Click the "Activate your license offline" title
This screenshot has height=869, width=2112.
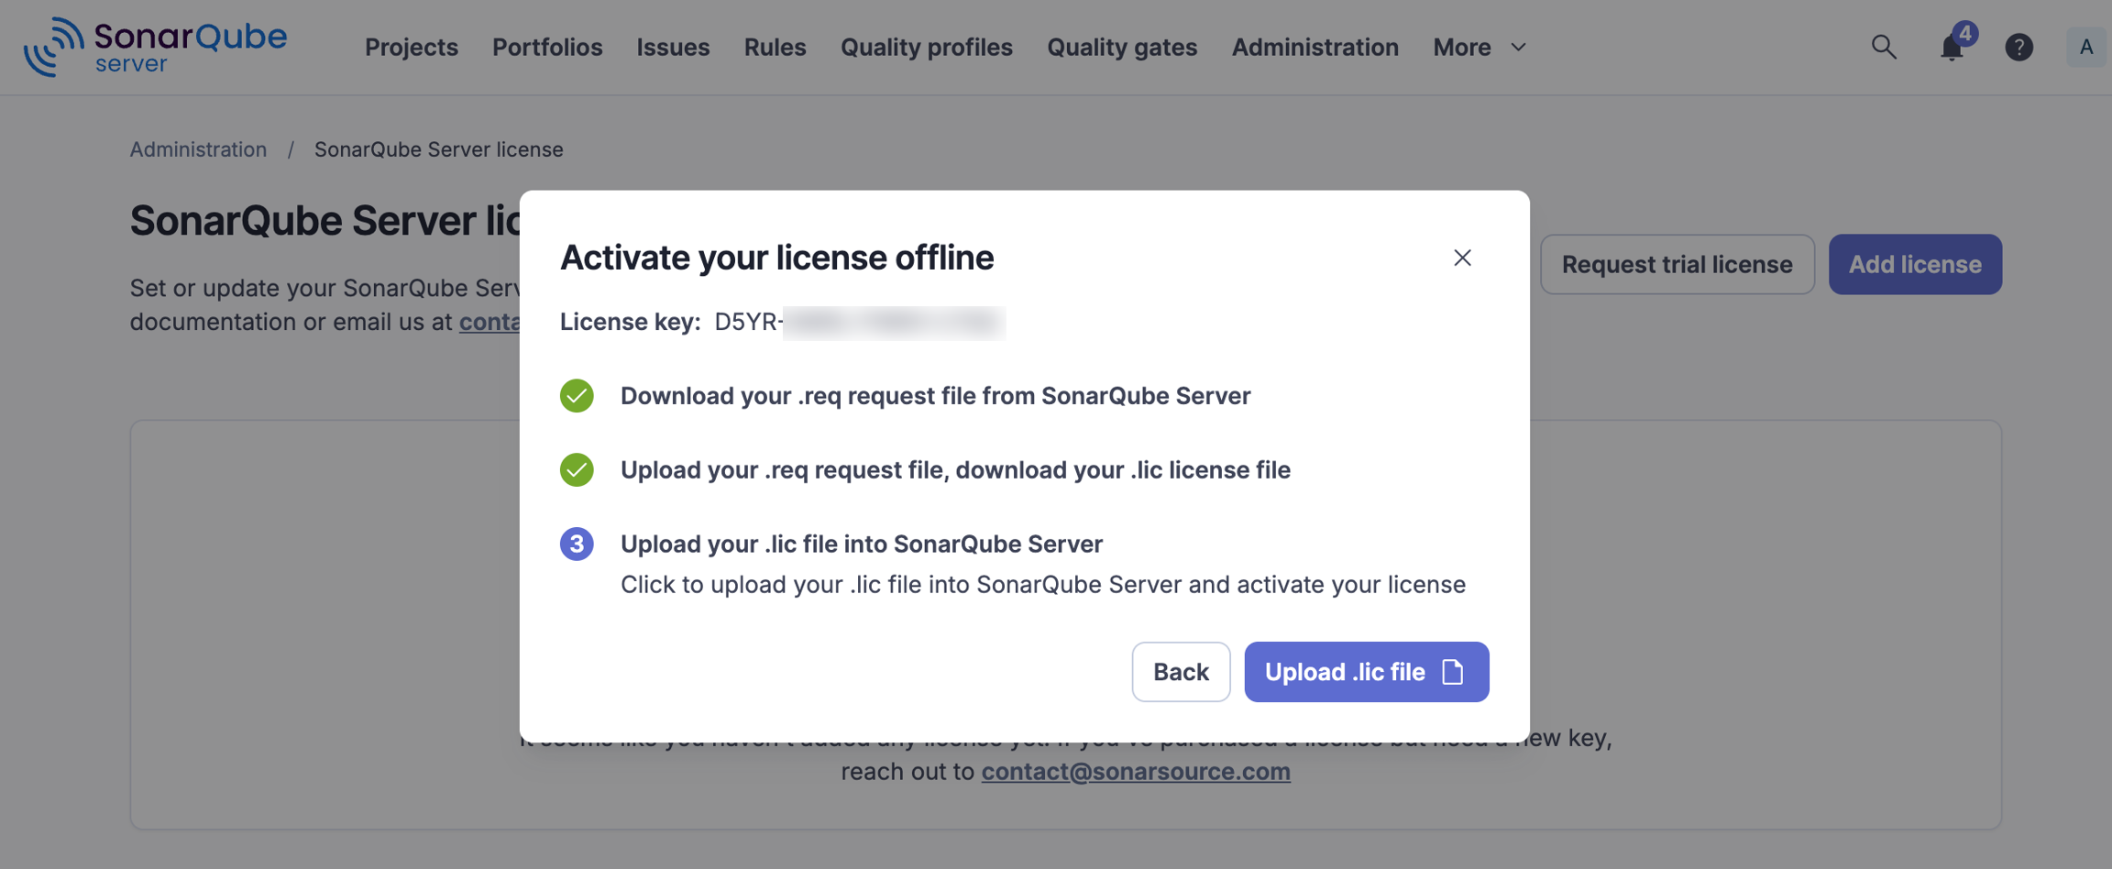click(776, 258)
